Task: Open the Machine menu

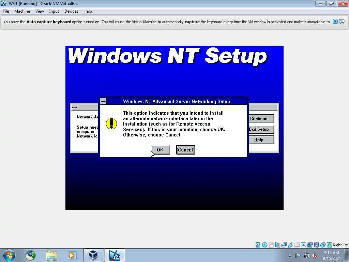Action: pyautogui.click(x=22, y=11)
